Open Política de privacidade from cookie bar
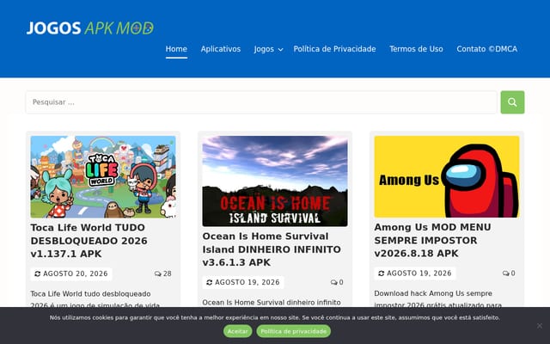Image resolution: width=550 pixels, height=344 pixels. pyautogui.click(x=293, y=331)
